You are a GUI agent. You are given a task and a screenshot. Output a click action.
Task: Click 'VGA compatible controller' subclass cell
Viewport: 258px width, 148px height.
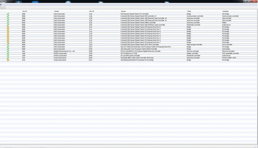coord(230,53)
